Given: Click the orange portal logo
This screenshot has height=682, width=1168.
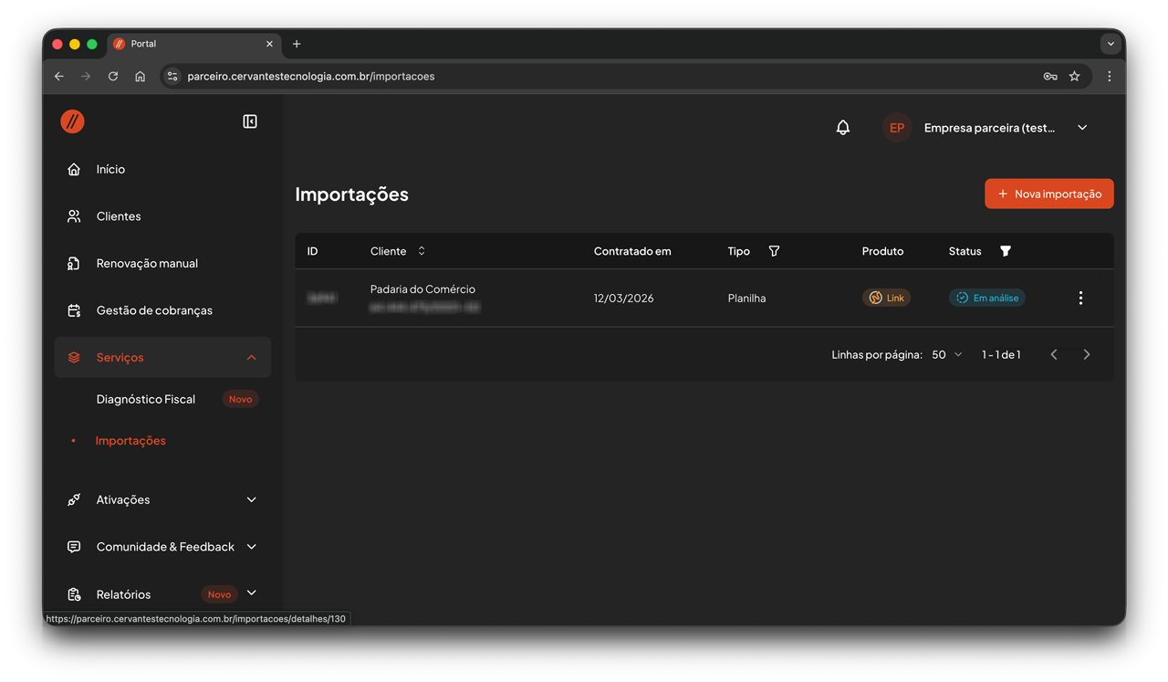Looking at the screenshot, I should [x=73, y=121].
